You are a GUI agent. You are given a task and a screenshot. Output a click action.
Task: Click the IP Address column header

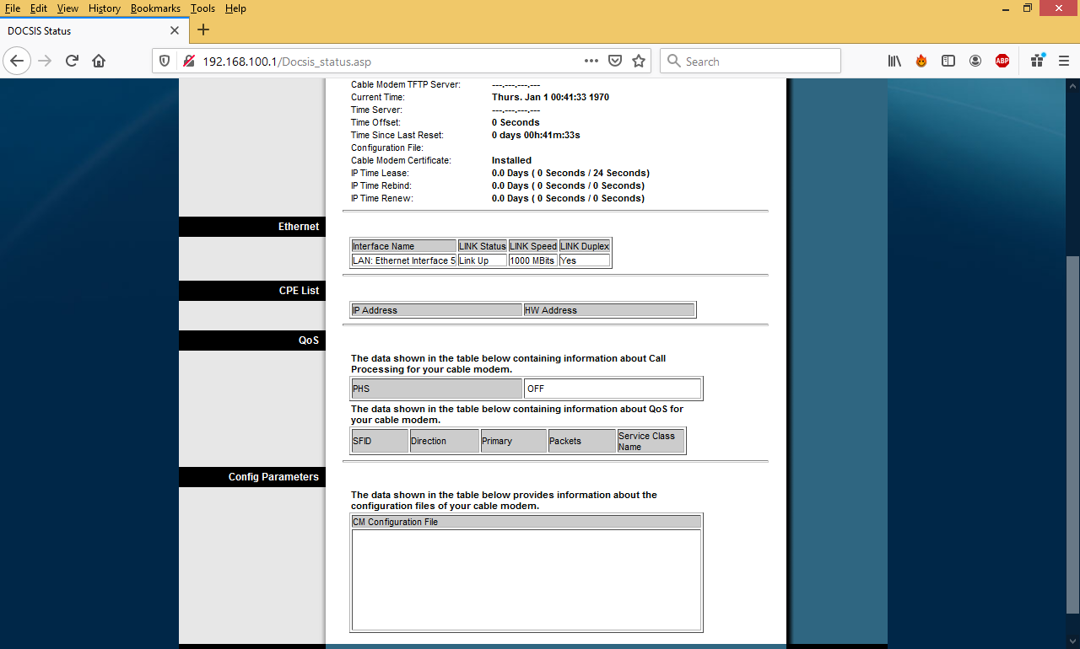pos(437,310)
